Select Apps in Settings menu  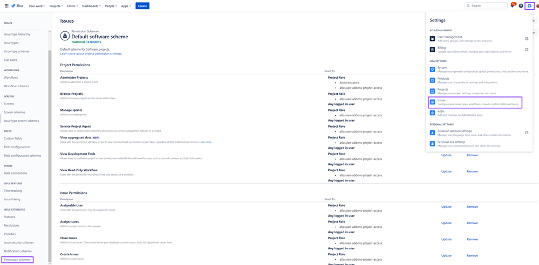[479, 113]
